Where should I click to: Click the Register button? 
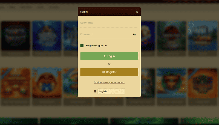(109, 72)
